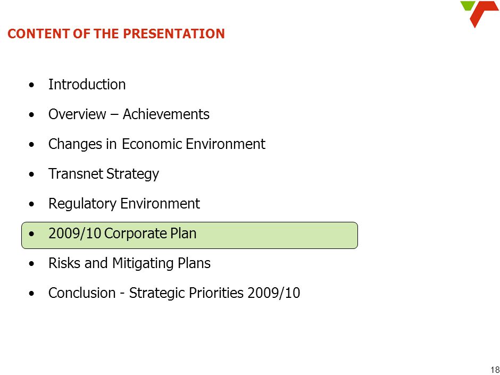This screenshot has width=500, height=375.
Task: Select the 'Content of the Presentation' title
Action: tap(116, 34)
